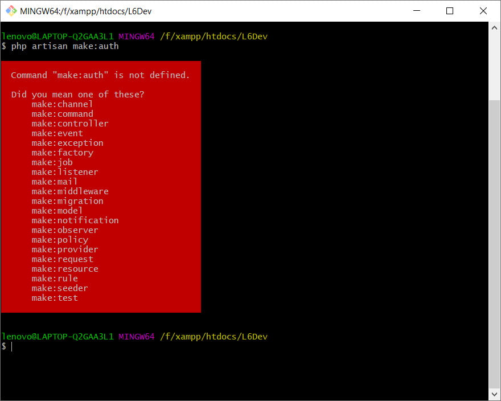Click the make:policy suggestion
Viewport: 501px width, 401px height.
(60, 240)
